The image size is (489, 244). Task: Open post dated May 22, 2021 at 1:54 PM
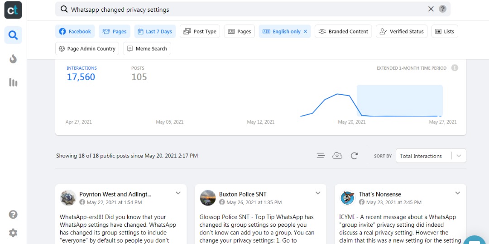point(114,202)
